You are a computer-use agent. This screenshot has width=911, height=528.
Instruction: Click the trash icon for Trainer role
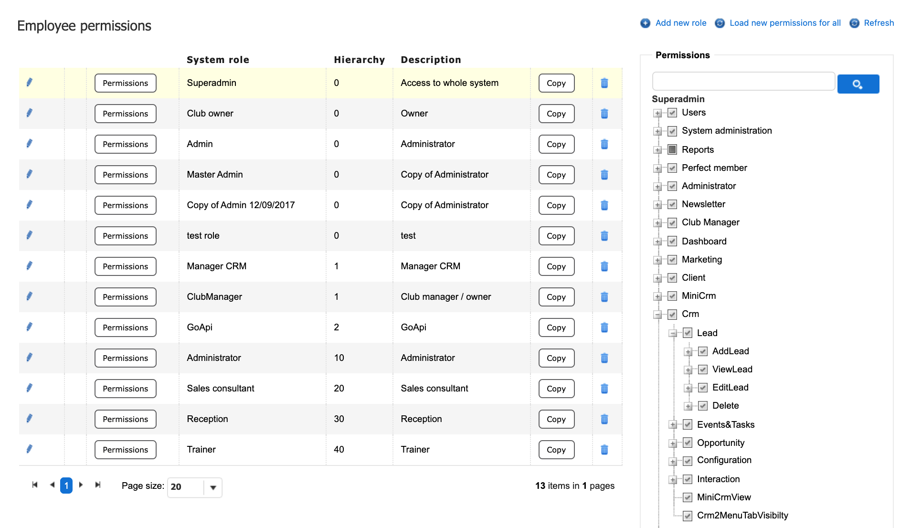pos(604,450)
